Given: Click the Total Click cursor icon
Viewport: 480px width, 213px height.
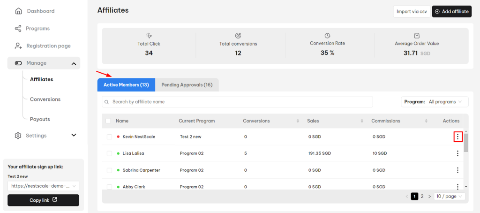Looking at the screenshot, I should coord(149,36).
